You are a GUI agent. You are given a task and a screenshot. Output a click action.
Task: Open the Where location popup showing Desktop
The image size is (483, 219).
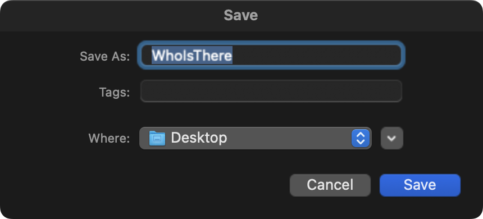click(256, 138)
